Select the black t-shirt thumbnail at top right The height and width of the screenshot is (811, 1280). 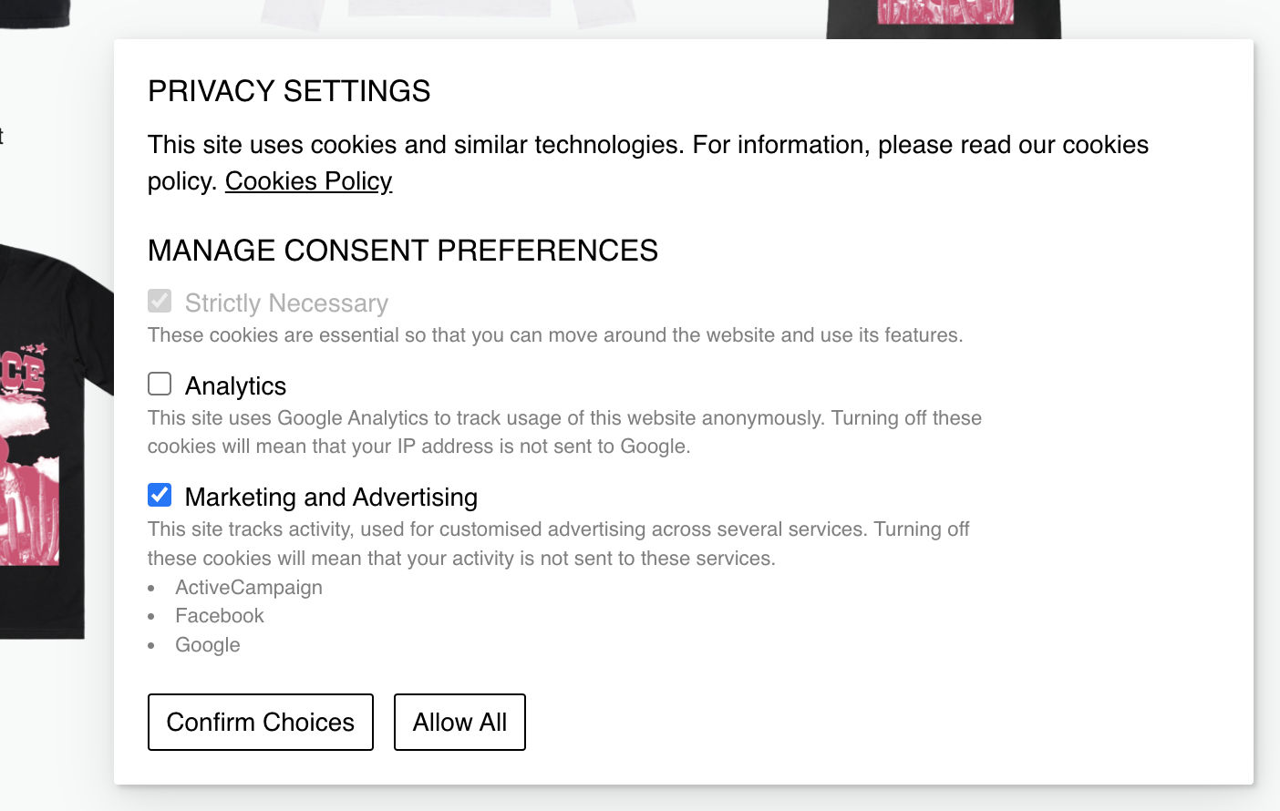click(x=944, y=16)
